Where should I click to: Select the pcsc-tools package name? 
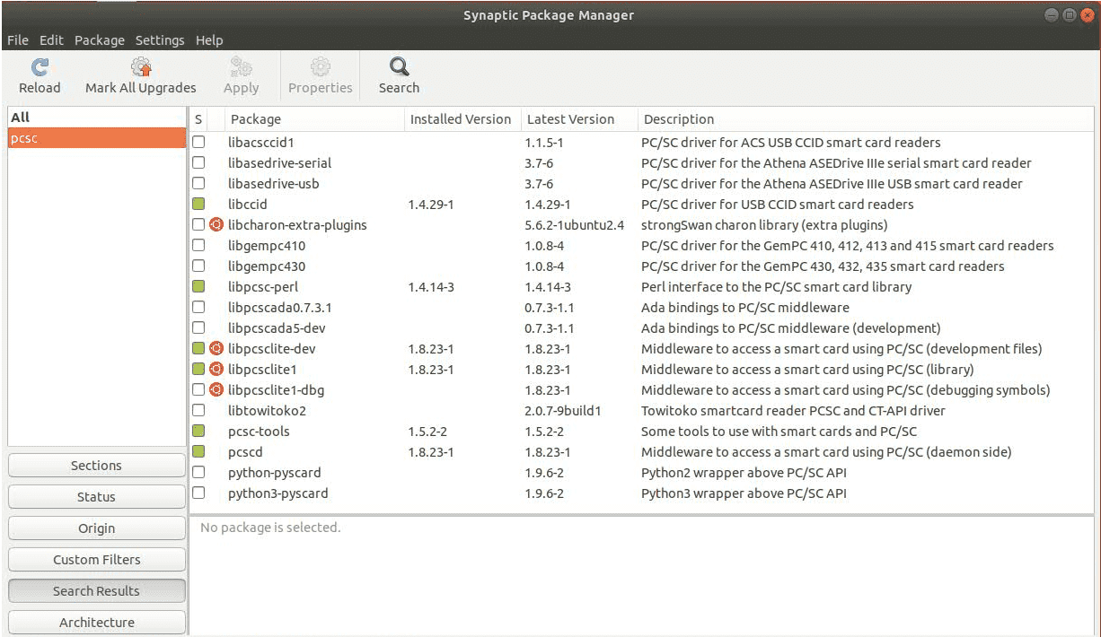click(x=259, y=432)
